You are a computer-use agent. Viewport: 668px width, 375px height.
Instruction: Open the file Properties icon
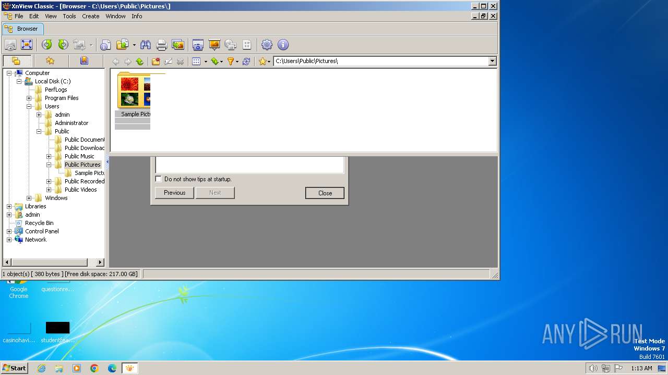[x=105, y=45]
